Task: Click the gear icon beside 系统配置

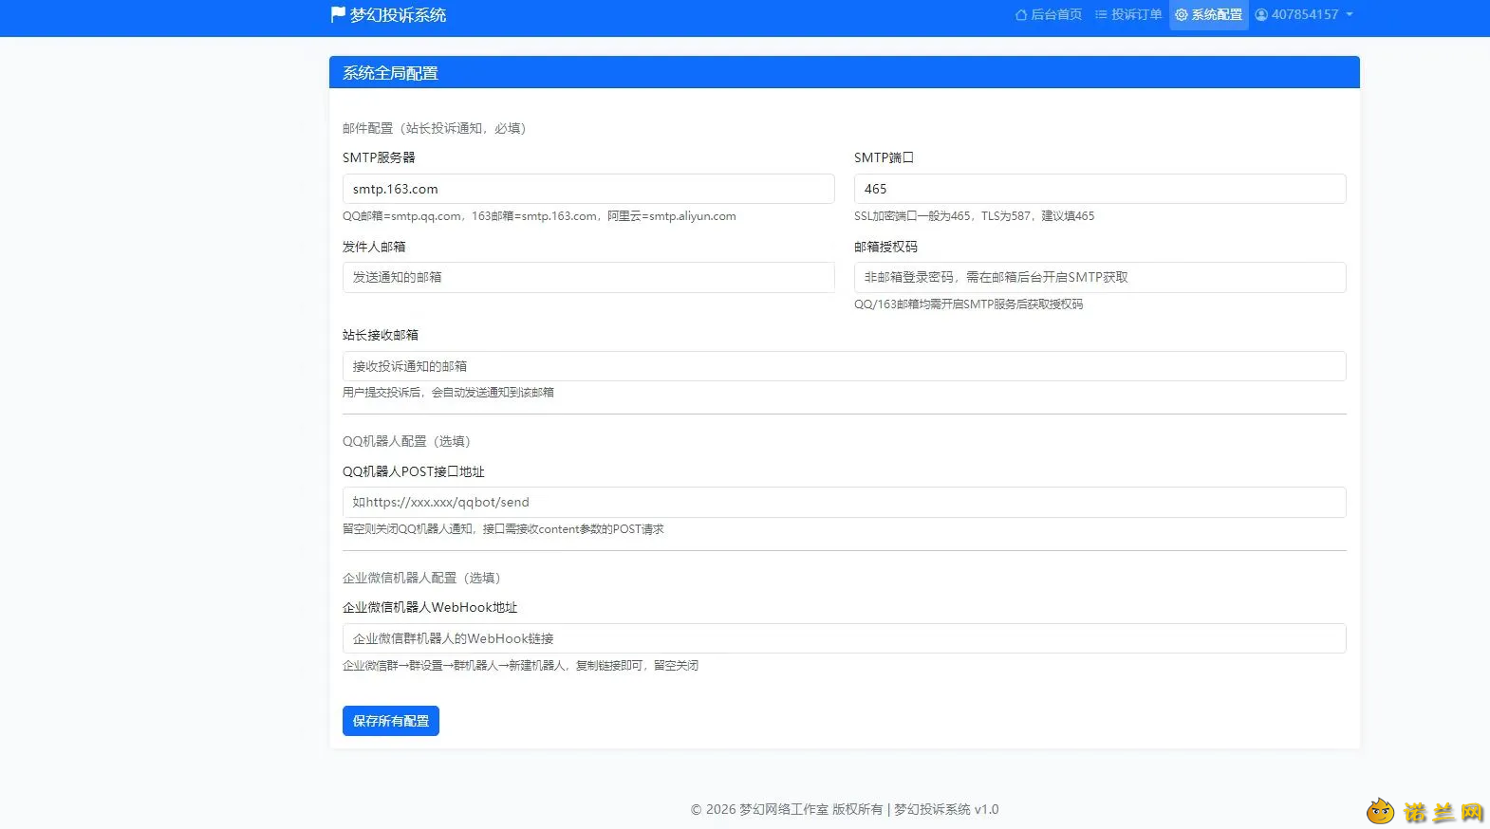Action: pos(1182,14)
